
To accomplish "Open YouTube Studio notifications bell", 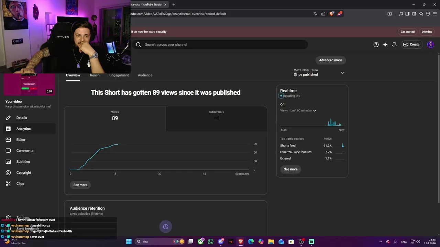I will (x=394, y=45).
